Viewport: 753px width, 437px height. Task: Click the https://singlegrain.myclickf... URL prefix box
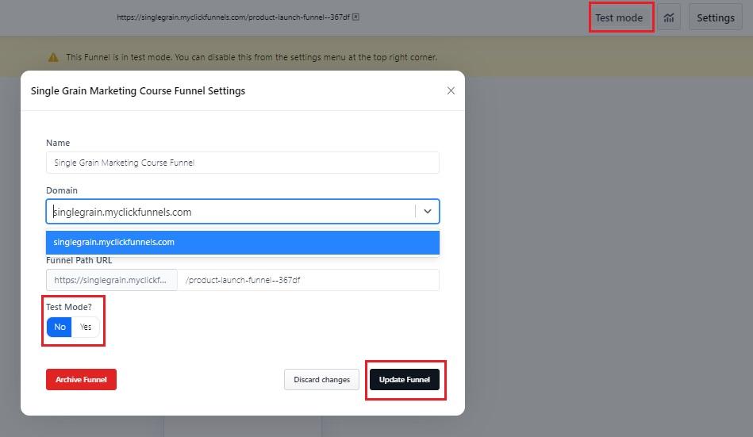point(111,280)
